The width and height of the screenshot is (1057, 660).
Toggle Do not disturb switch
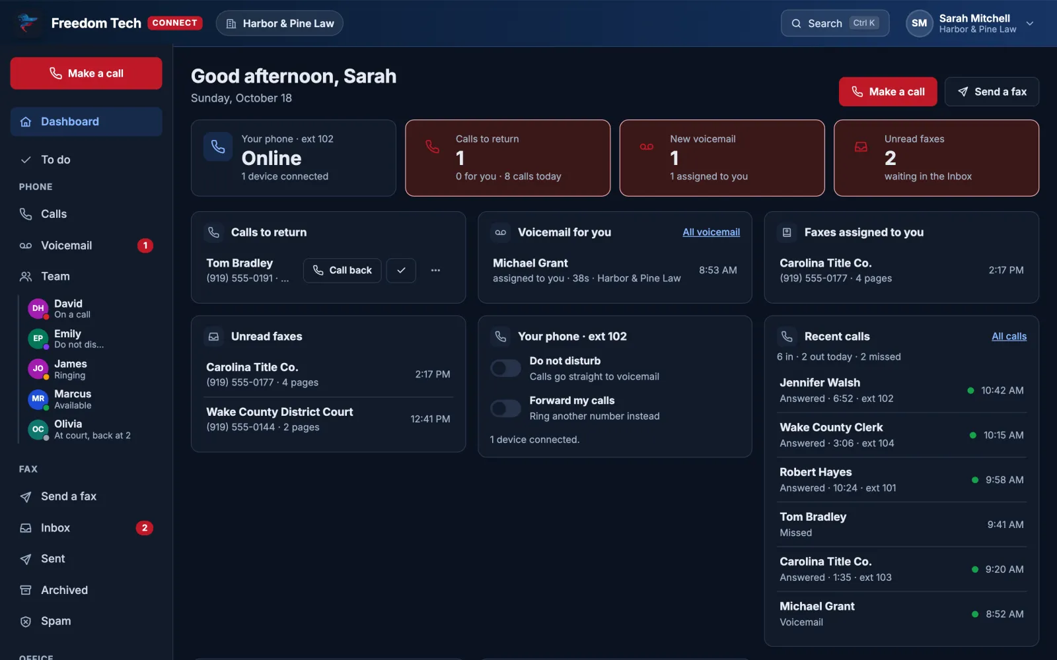click(505, 368)
